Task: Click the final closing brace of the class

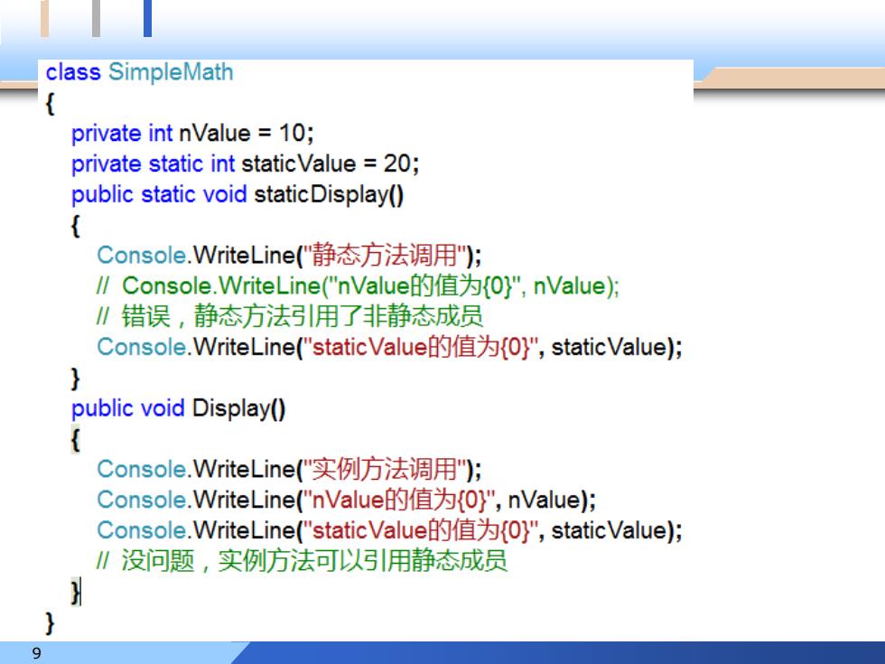Action: (x=50, y=622)
